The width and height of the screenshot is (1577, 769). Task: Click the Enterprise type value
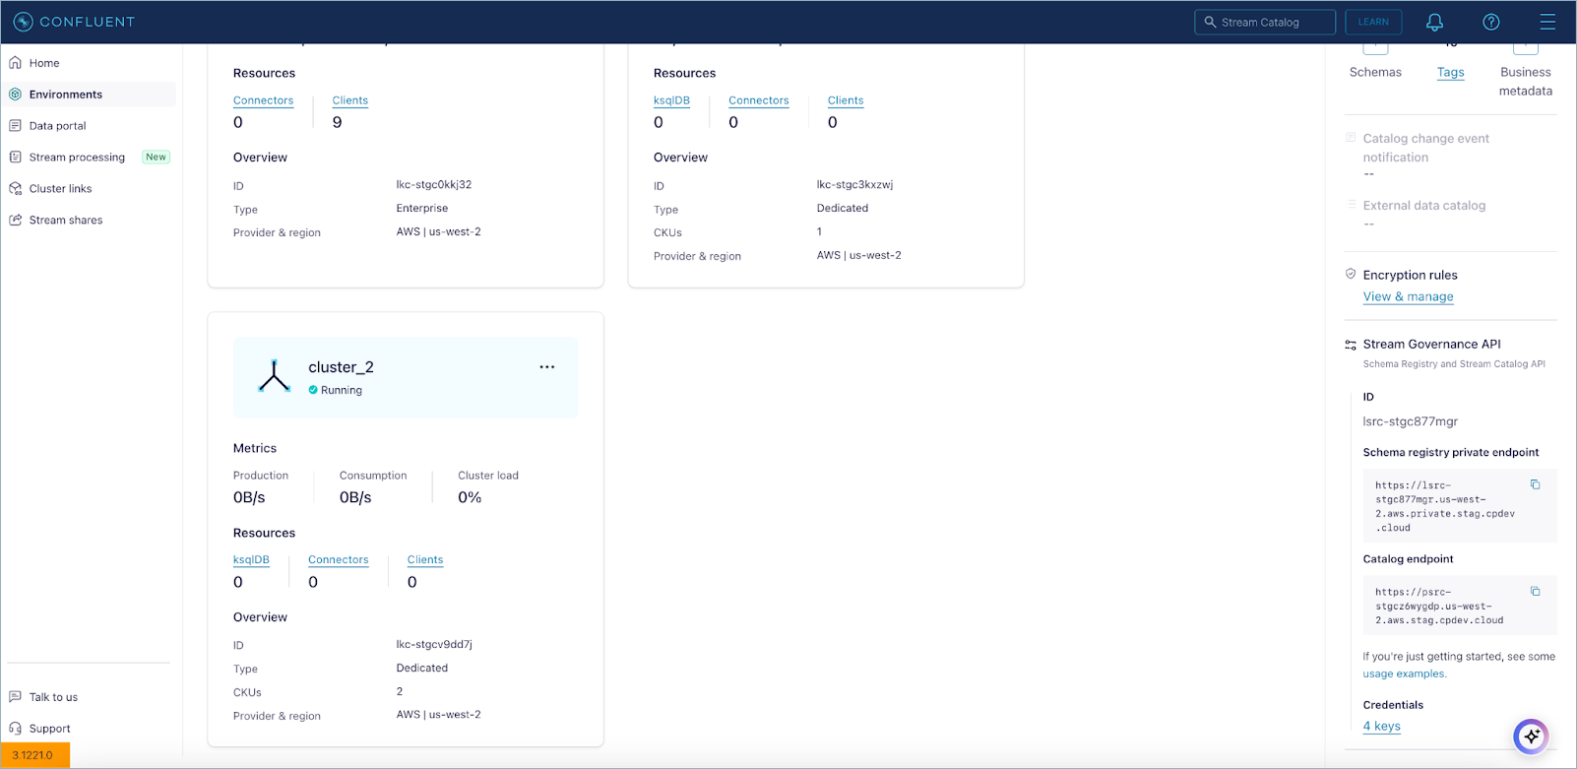(422, 209)
